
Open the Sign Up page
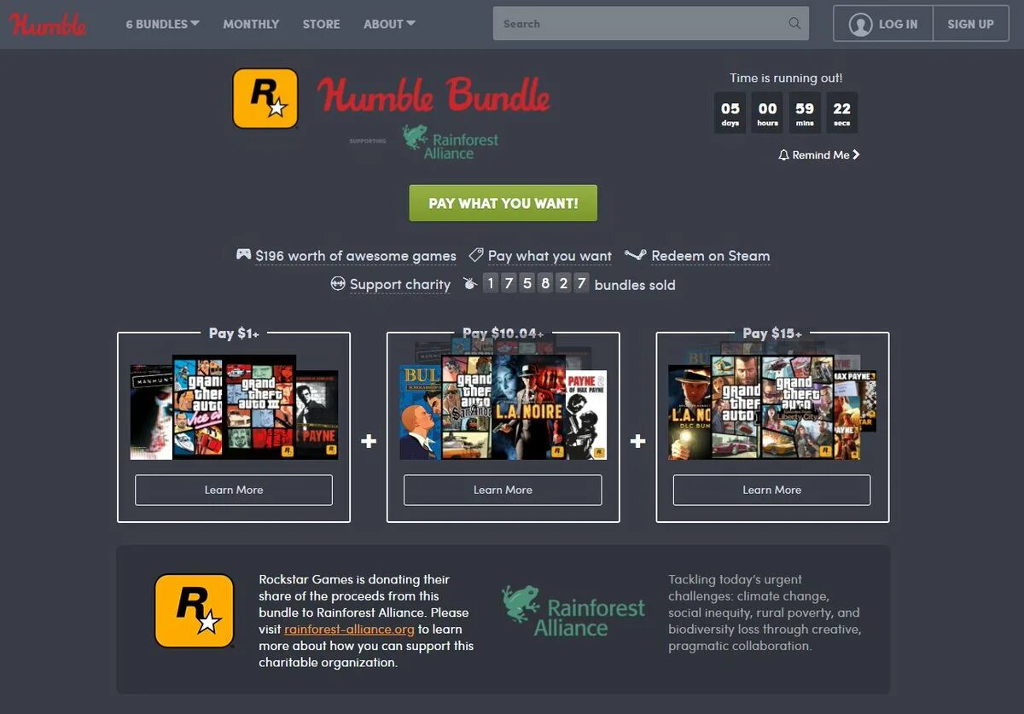[970, 24]
